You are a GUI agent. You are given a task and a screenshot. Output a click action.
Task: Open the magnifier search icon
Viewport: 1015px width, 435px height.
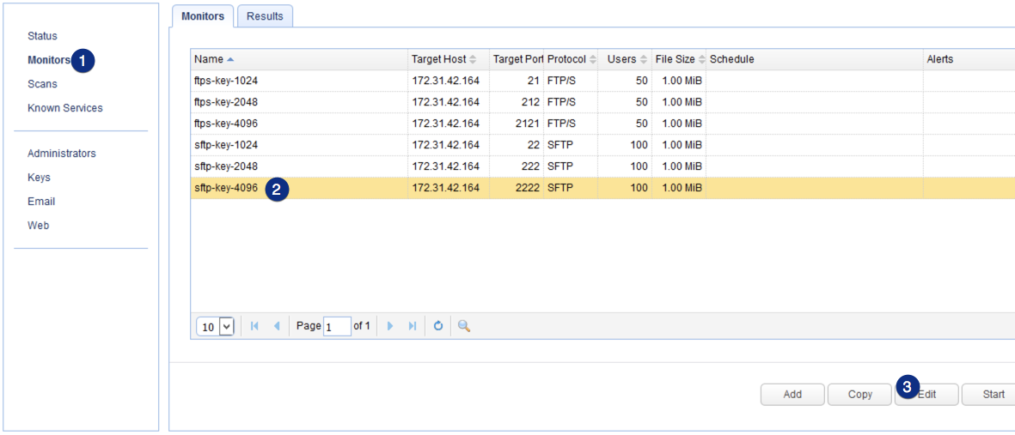[464, 326]
